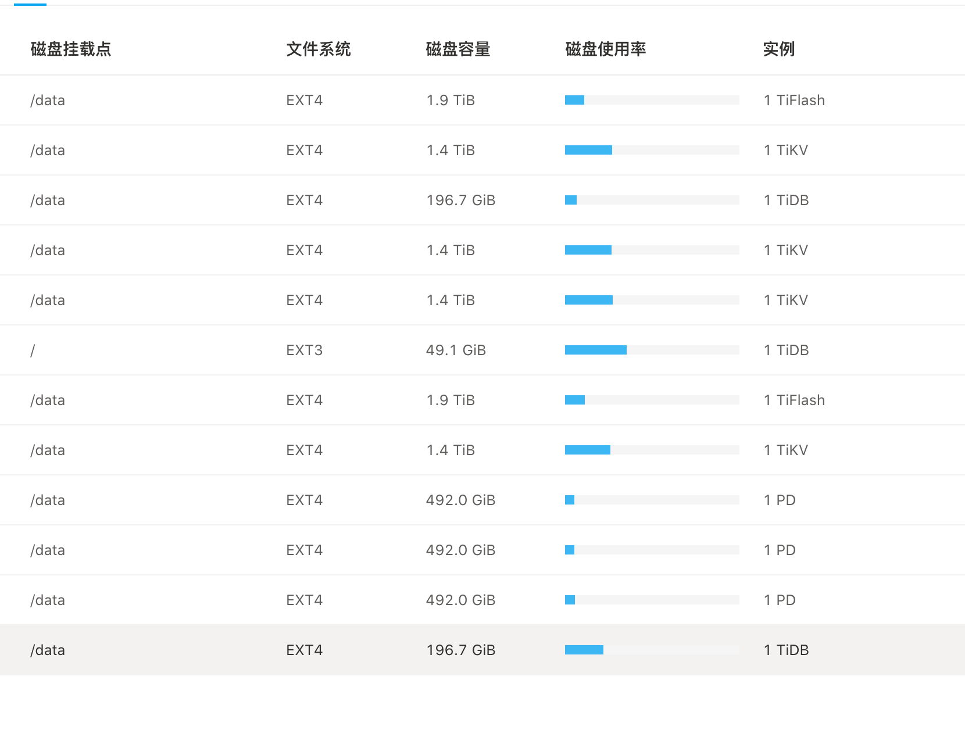Click "1 TiDB" in the highlighted bottom row
This screenshot has width=965, height=737.
[x=786, y=650]
